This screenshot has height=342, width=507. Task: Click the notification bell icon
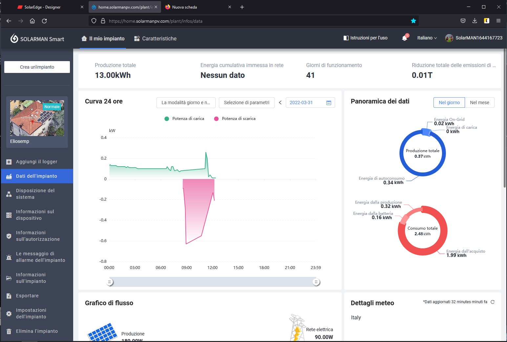click(x=404, y=38)
